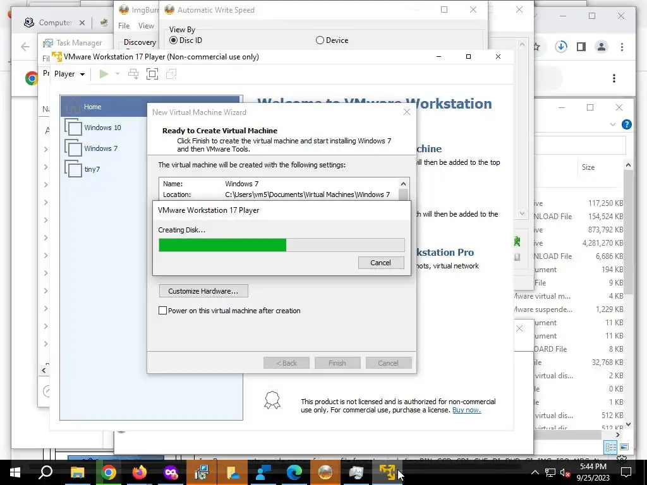Show hidden system tray icons
The image size is (647, 485).
(x=535, y=472)
